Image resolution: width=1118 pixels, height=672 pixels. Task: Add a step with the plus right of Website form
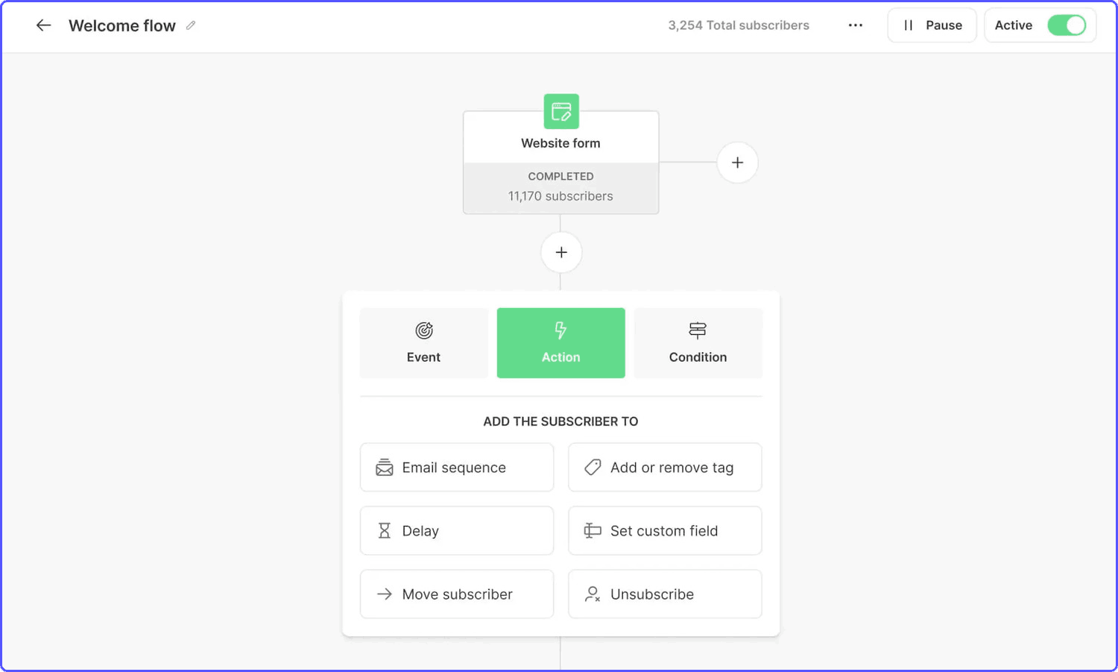(x=737, y=163)
